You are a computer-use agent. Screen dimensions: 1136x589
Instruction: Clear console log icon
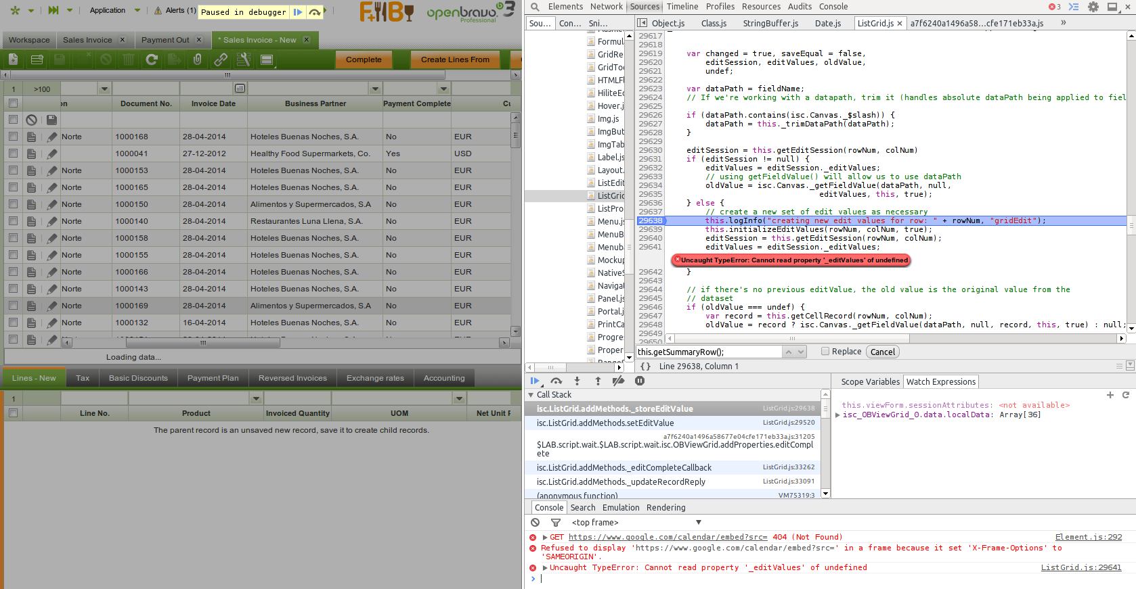pyautogui.click(x=535, y=523)
